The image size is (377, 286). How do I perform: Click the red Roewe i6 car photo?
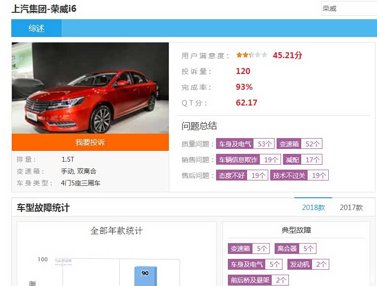[x=90, y=88]
